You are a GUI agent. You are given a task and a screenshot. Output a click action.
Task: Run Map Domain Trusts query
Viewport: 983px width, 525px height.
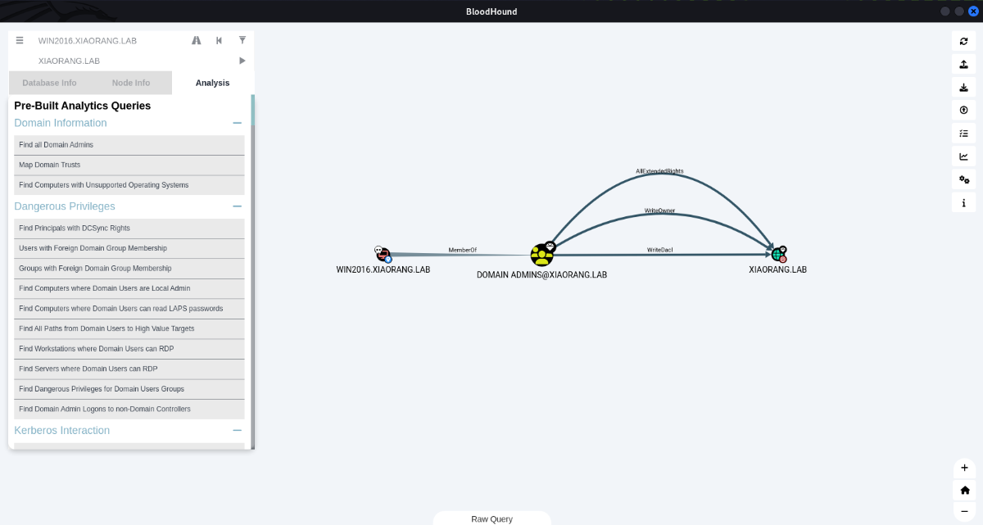tap(129, 165)
